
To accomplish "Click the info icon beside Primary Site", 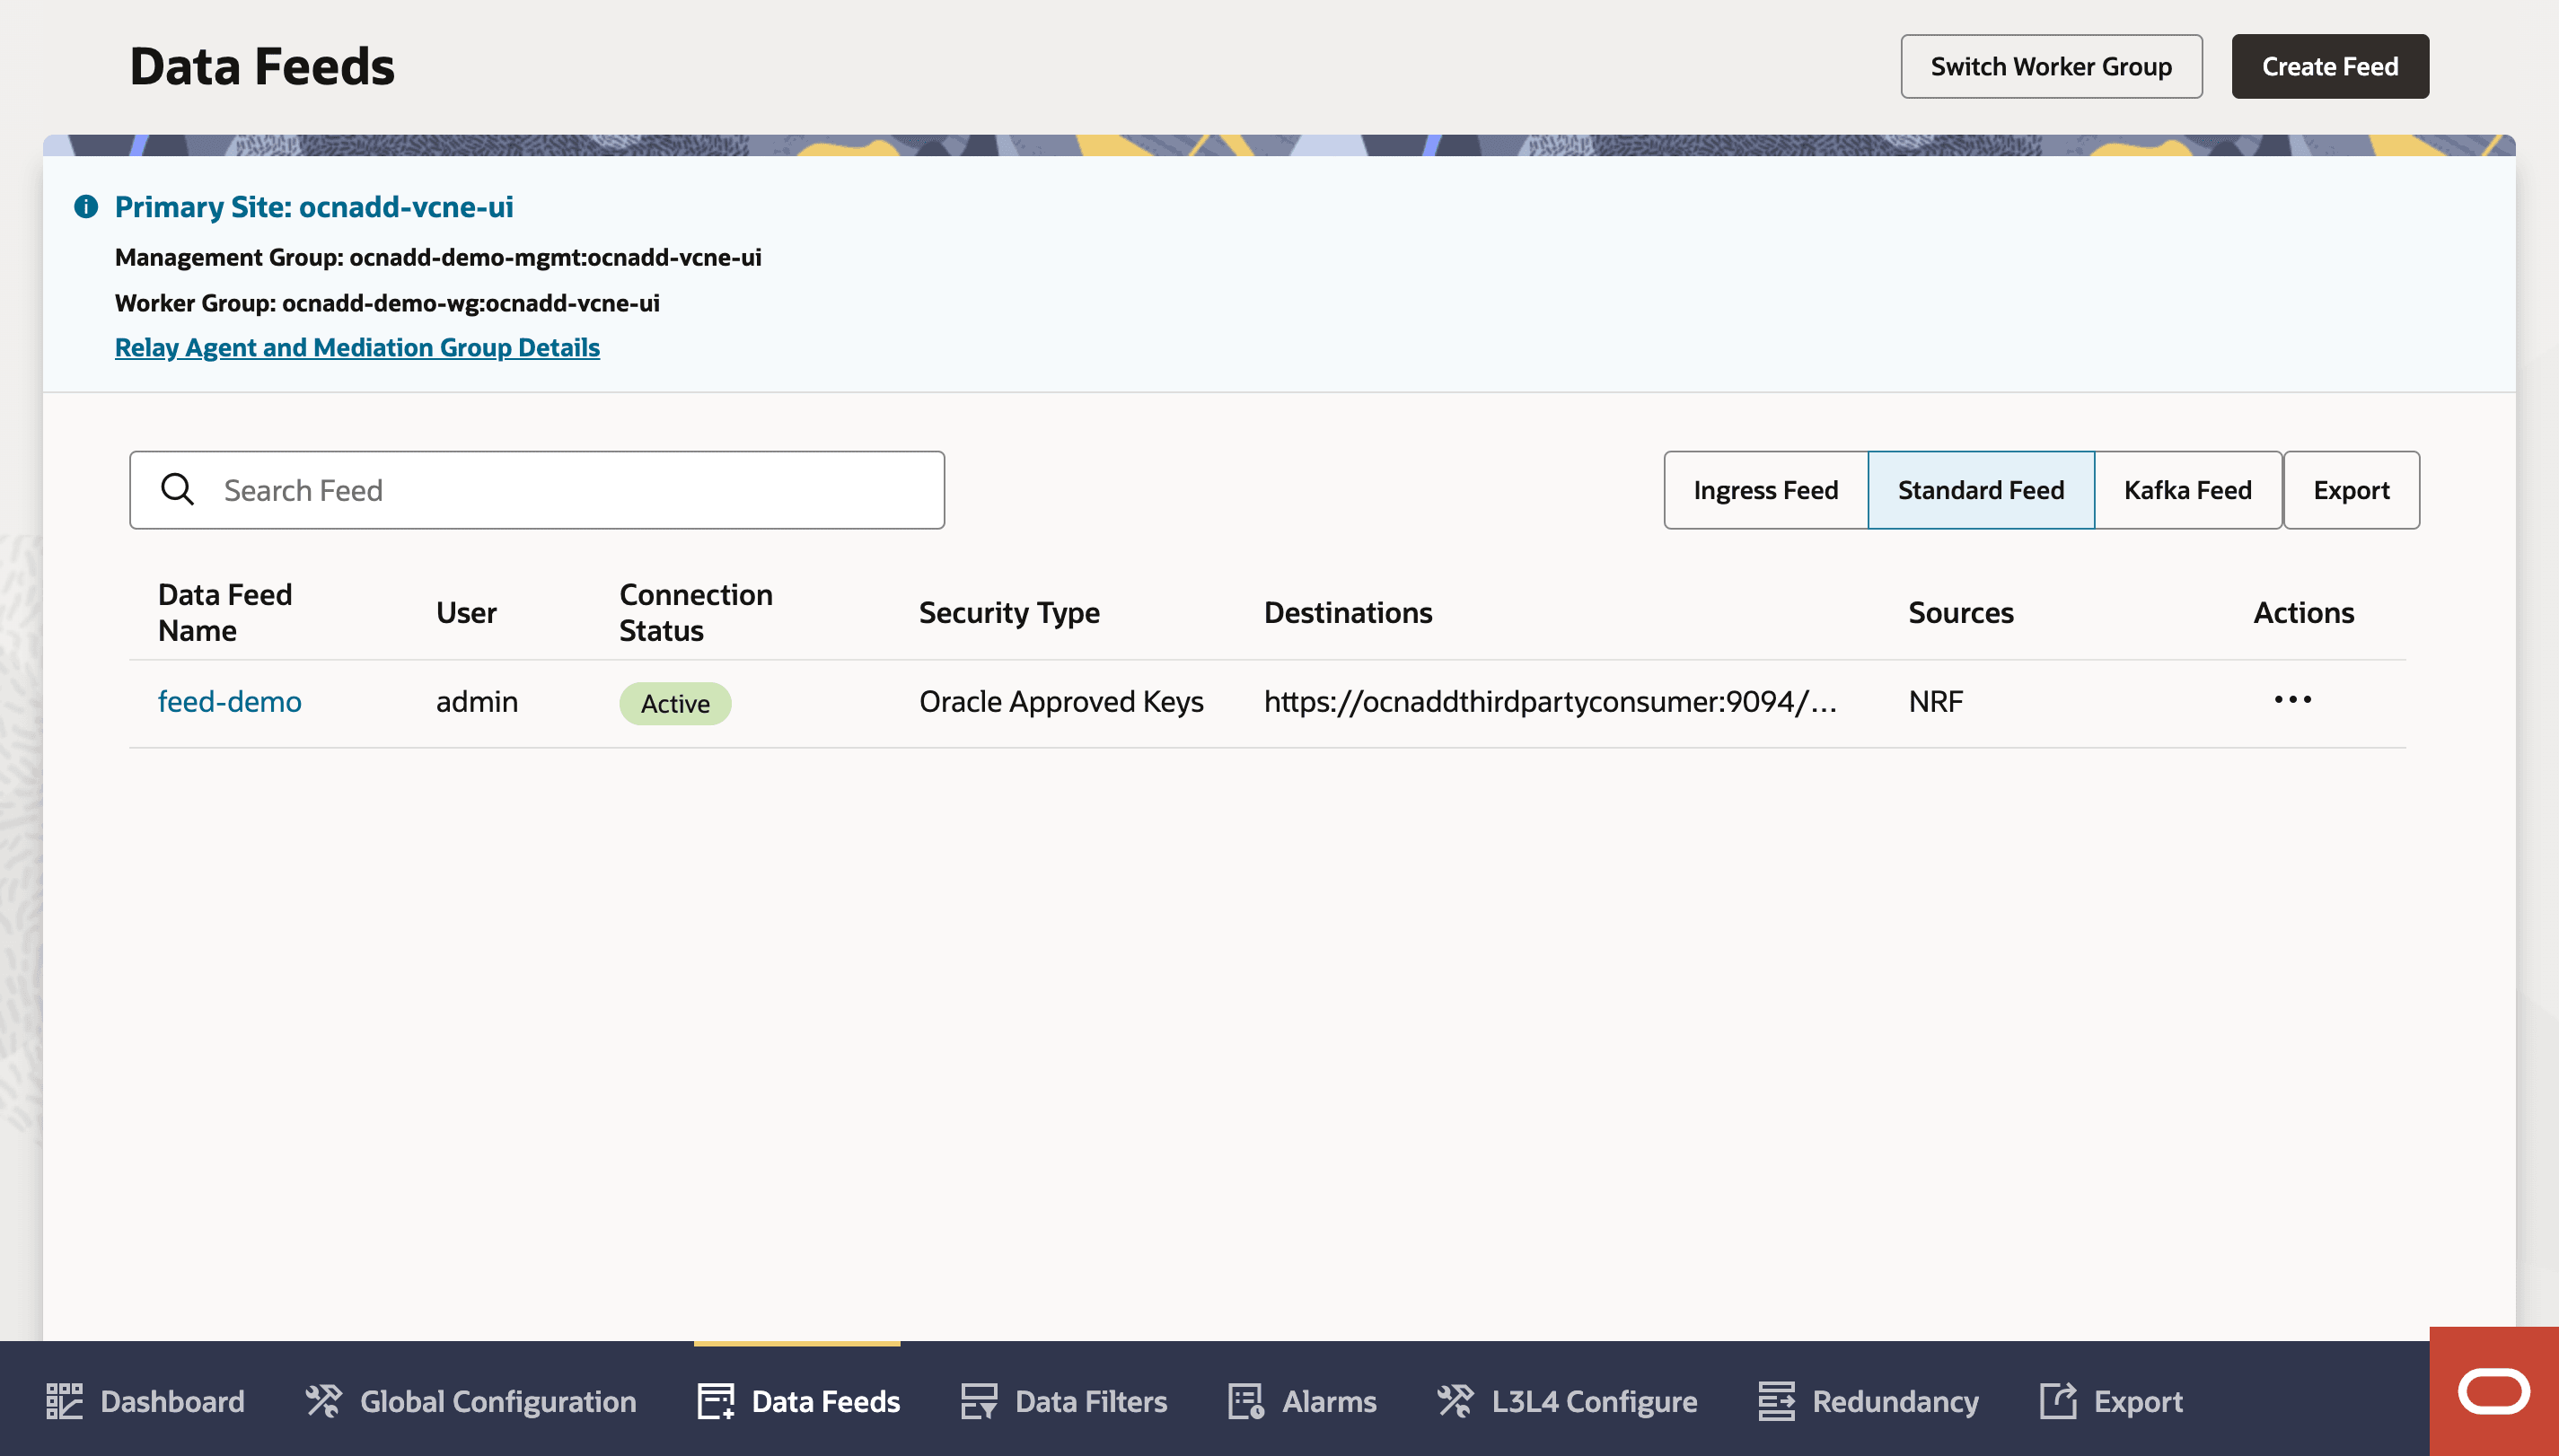I will (85, 207).
